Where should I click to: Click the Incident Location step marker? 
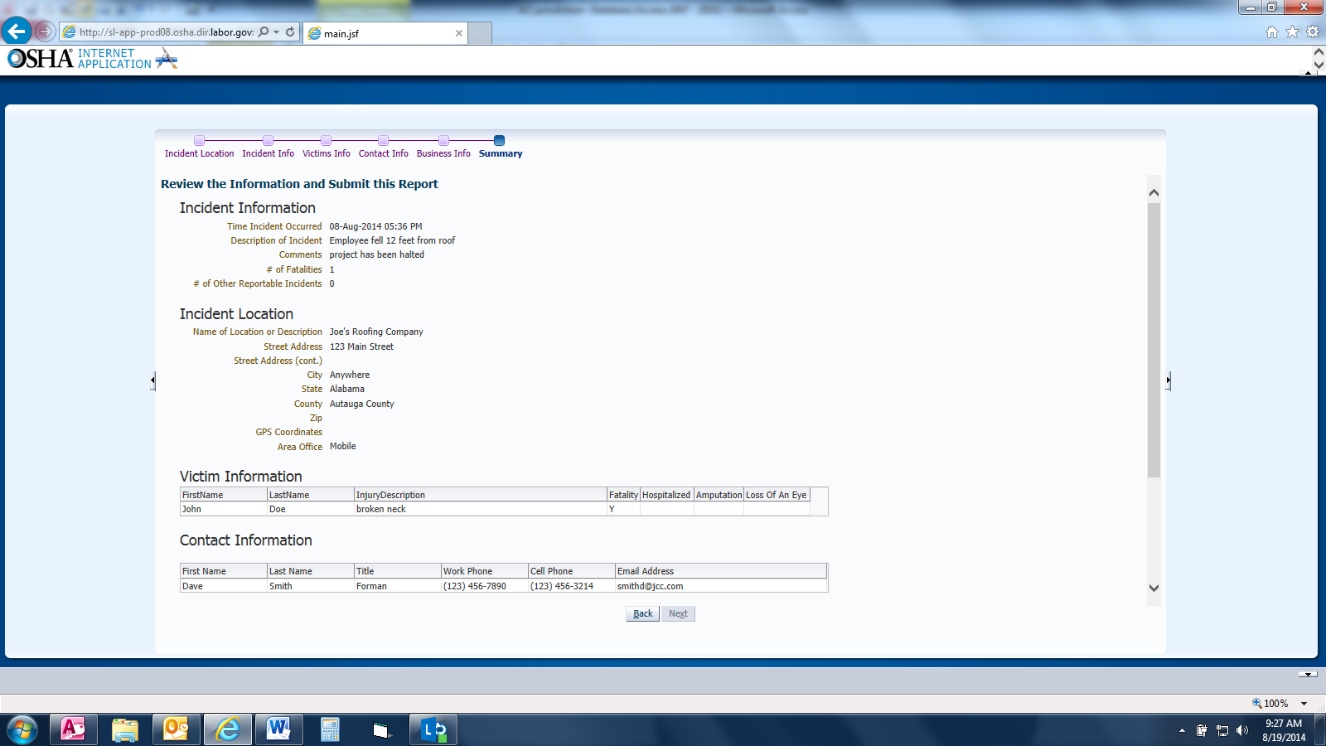[x=199, y=141]
